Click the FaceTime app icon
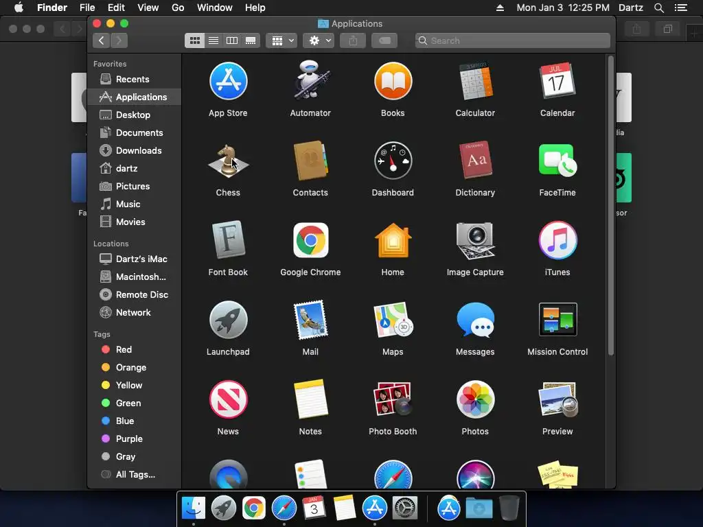This screenshot has height=527, width=703. tap(557, 161)
